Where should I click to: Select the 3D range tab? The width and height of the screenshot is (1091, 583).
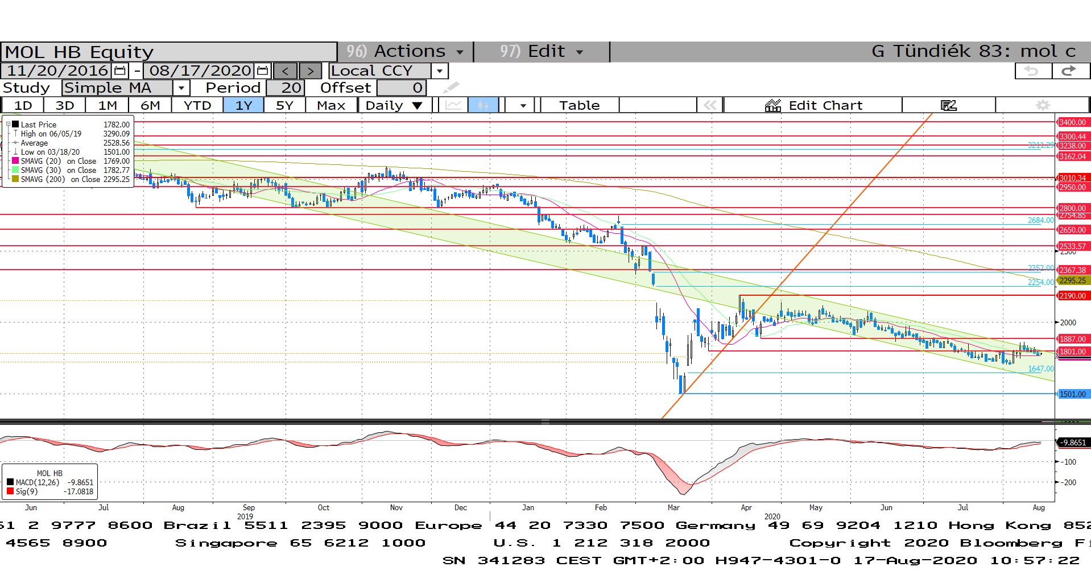[x=65, y=105]
